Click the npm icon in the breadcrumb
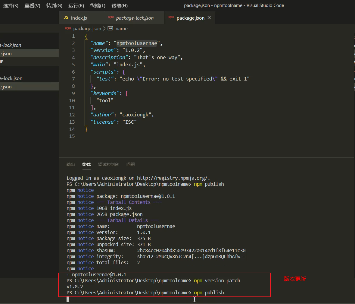This screenshot has width=355, height=304. (x=68, y=28)
